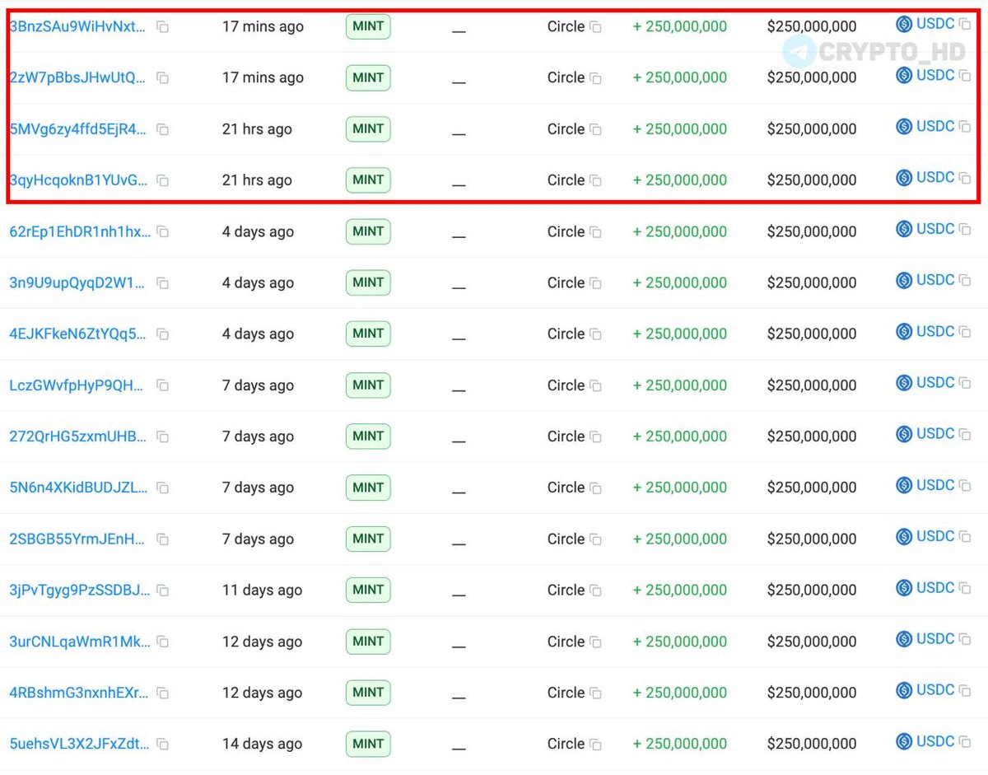Image resolution: width=988 pixels, height=775 pixels.
Task: Copy the signature 2SBGB55YrmJEnH
Action: click(x=163, y=539)
